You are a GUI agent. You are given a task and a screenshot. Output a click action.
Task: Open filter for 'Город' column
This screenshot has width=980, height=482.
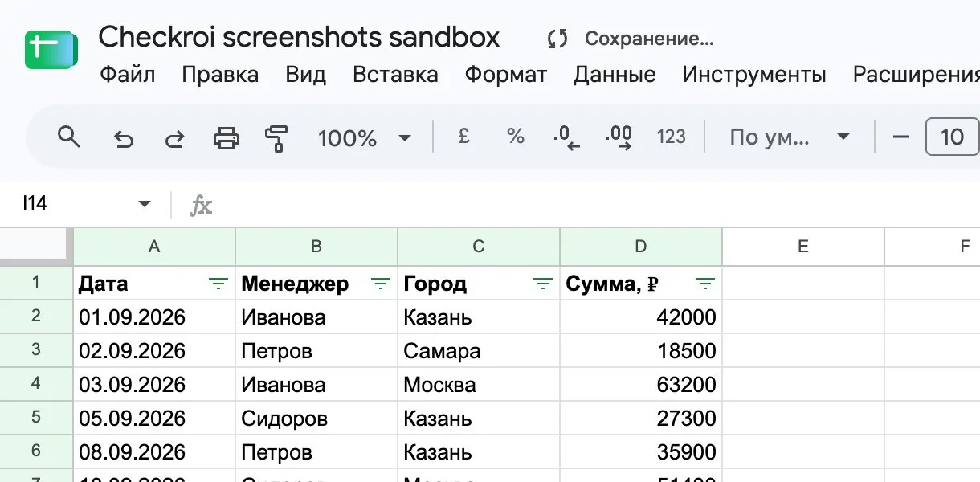click(543, 284)
